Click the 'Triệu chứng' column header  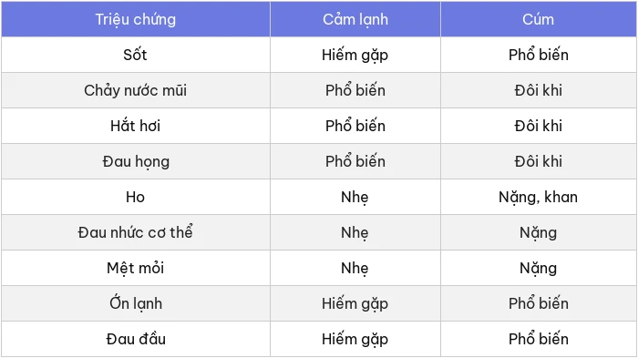136,19
